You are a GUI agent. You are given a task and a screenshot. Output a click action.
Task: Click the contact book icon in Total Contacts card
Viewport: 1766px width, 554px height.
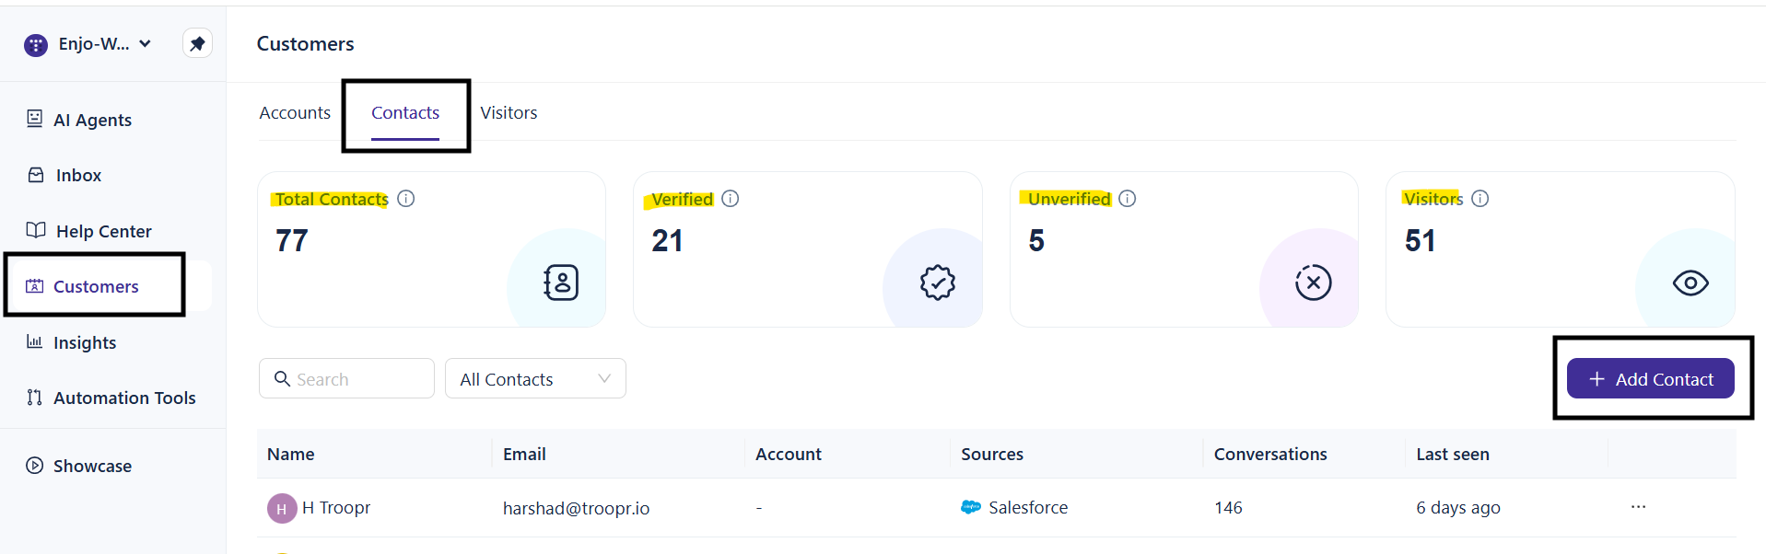click(561, 283)
